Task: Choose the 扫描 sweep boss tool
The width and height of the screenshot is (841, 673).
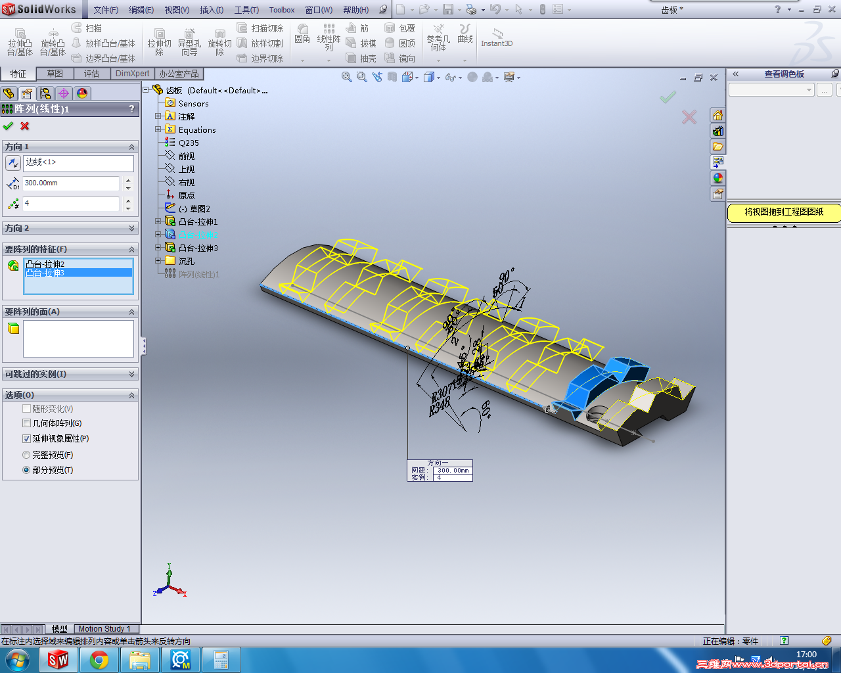Action: coord(87,28)
